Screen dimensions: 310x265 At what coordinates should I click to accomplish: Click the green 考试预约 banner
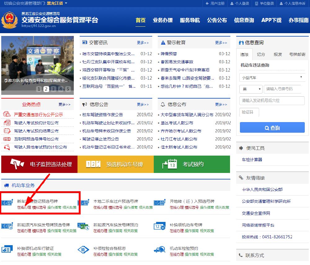[x=192, y=164]
